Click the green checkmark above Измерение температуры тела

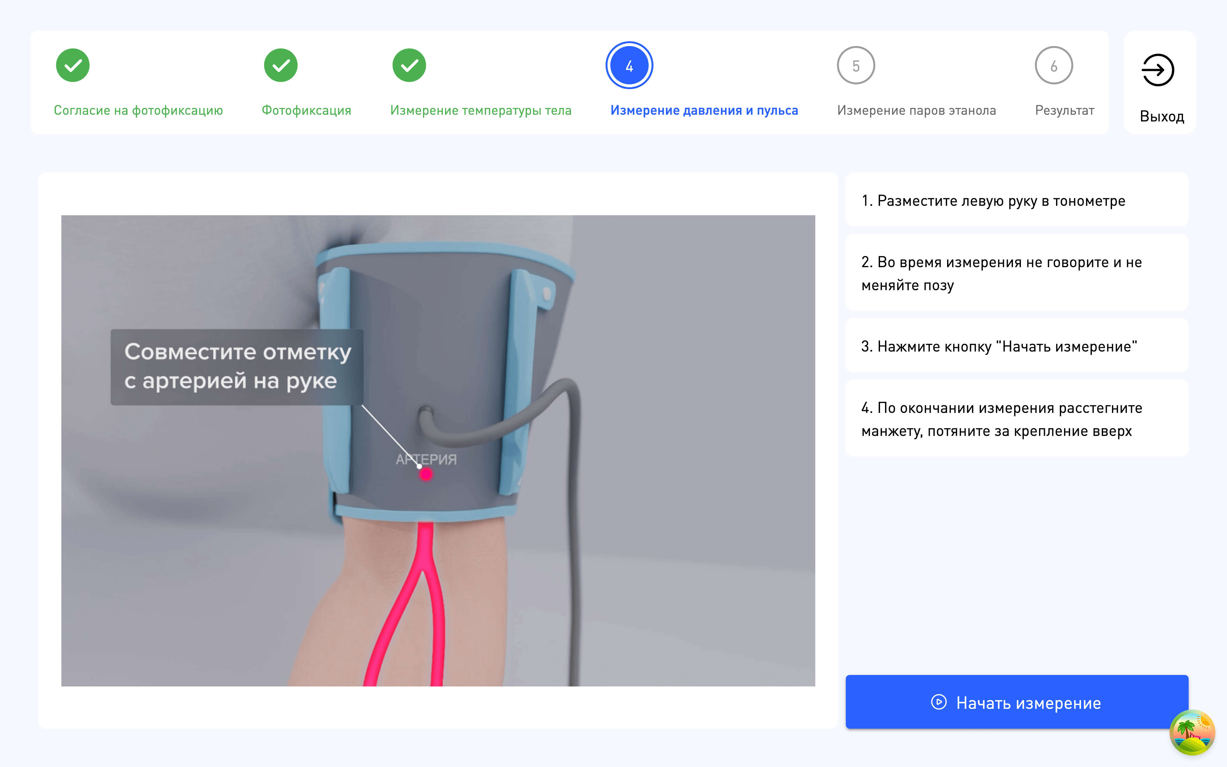[409, 66]
